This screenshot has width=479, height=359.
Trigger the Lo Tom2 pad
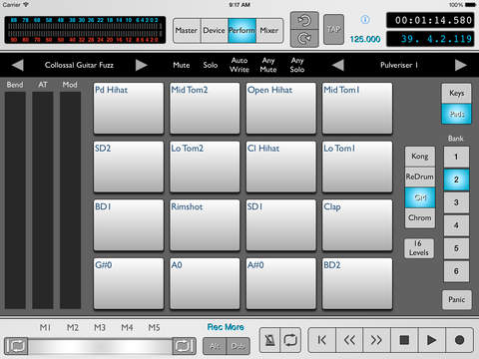(x=205, y=167)
